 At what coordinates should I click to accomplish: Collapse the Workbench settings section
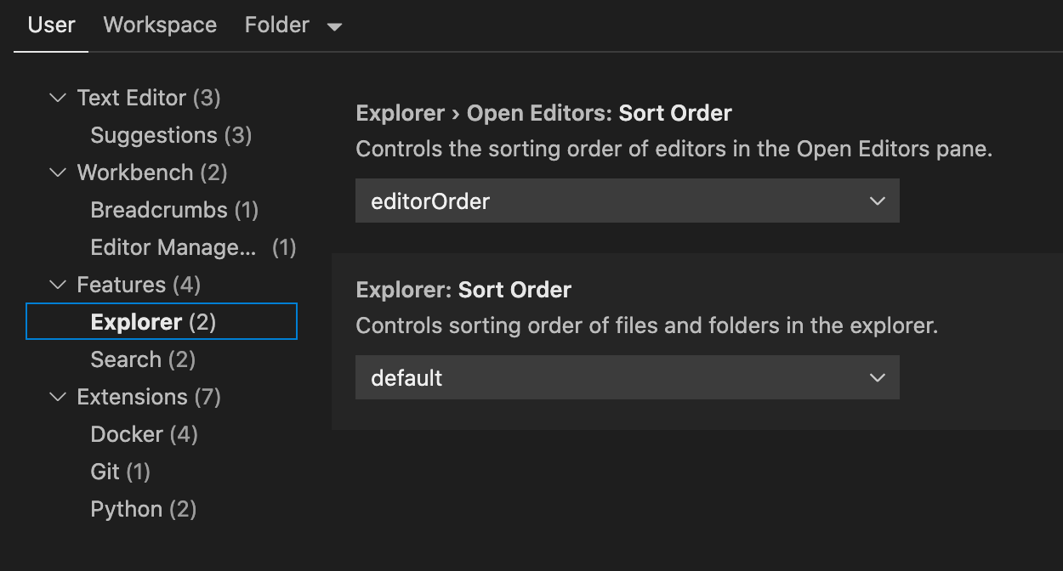click(57, 172)
